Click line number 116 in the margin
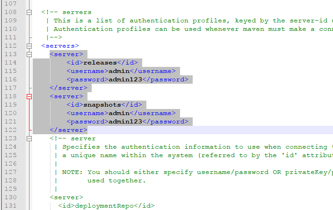 click(10, 80)
